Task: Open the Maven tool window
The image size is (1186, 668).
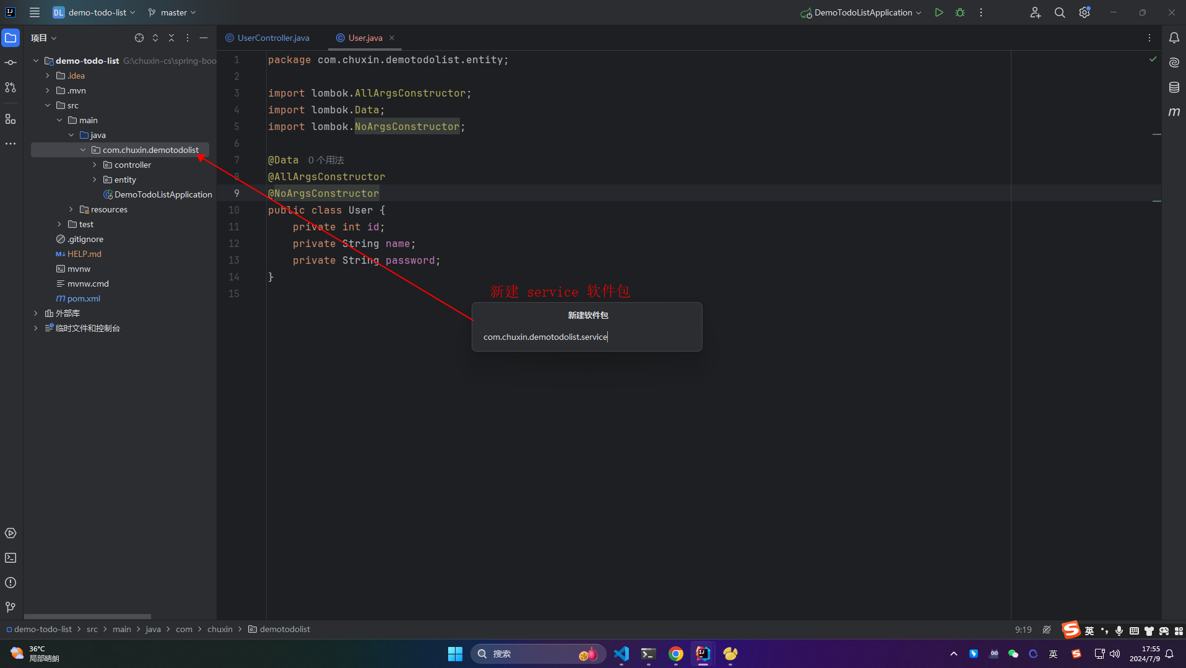Action: pyautogui.click(x=1174, y=112)
